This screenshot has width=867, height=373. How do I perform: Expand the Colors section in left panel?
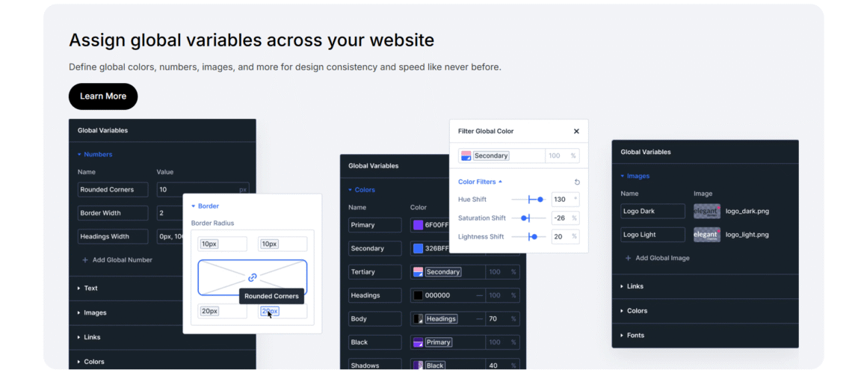click(90, 362)
